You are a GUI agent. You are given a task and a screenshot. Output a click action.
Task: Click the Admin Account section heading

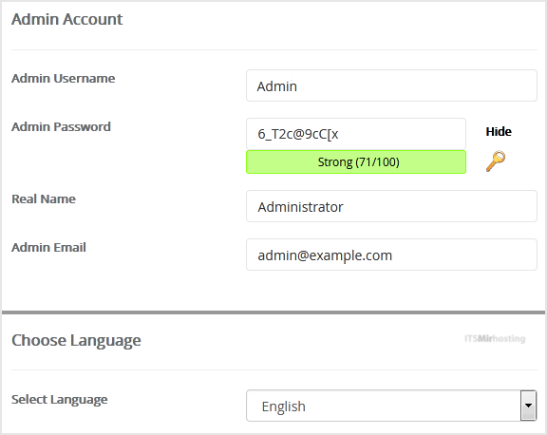click(x=67, y=19)
